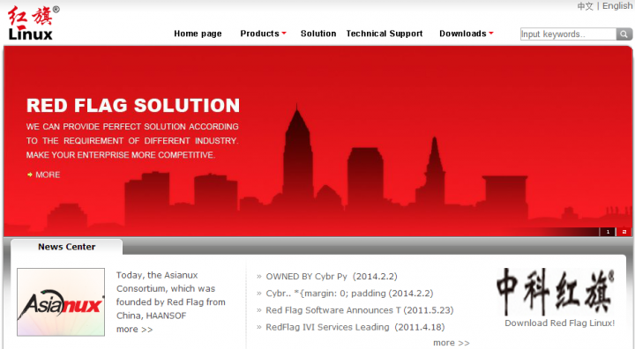Select banner slide 1 indicator
The image size is (635, 349).
click(608, 232)
